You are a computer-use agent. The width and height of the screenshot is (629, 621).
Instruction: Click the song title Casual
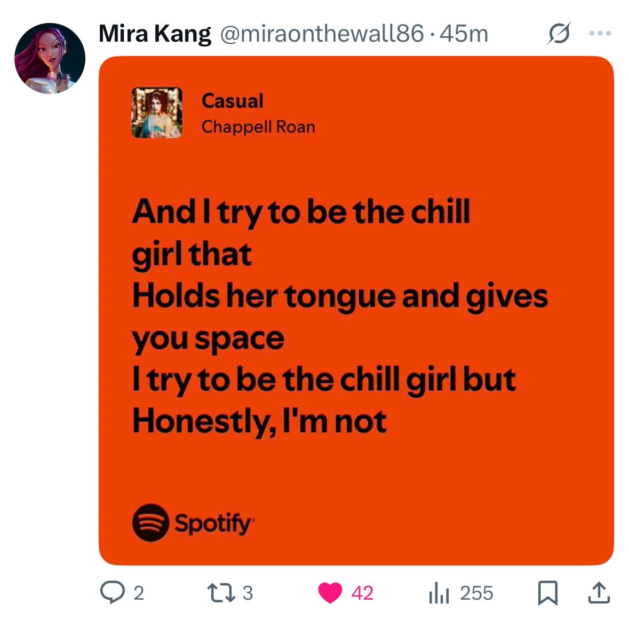(233, 100)
